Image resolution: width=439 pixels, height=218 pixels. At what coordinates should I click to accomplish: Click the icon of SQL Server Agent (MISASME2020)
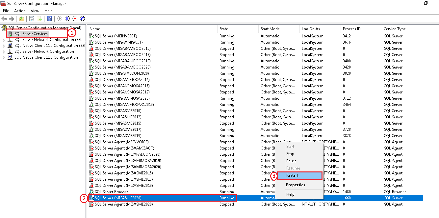point(92,204)
